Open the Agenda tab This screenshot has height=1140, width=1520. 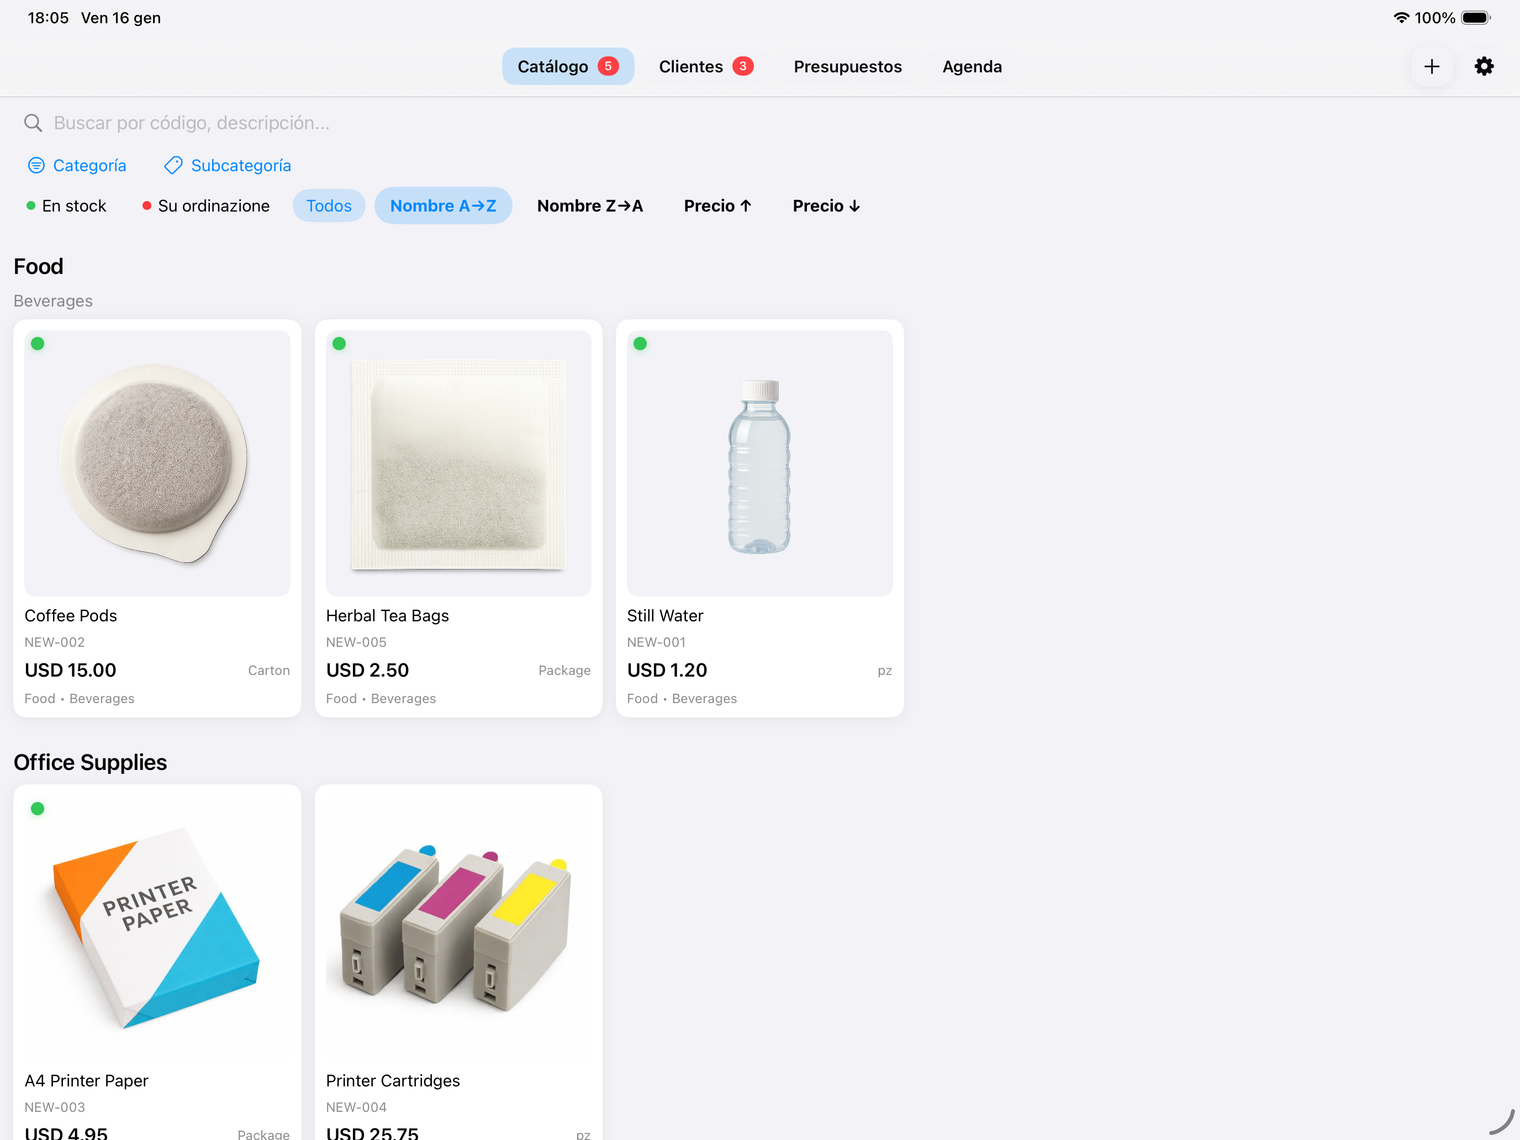tap(972, 67)
